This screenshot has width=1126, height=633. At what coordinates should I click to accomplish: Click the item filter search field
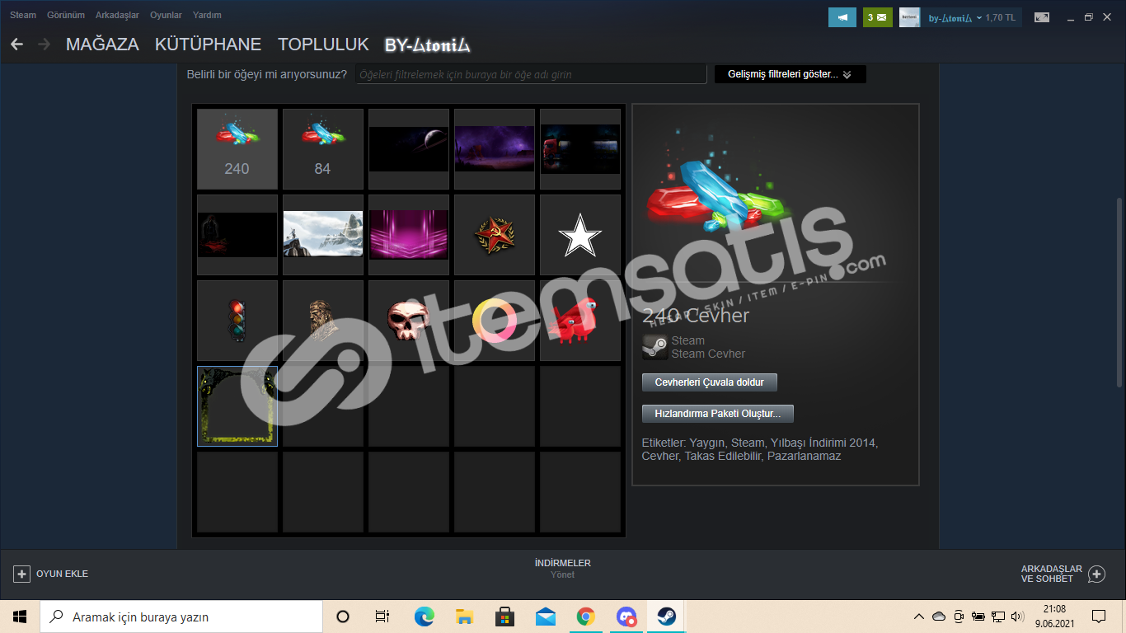531,74
